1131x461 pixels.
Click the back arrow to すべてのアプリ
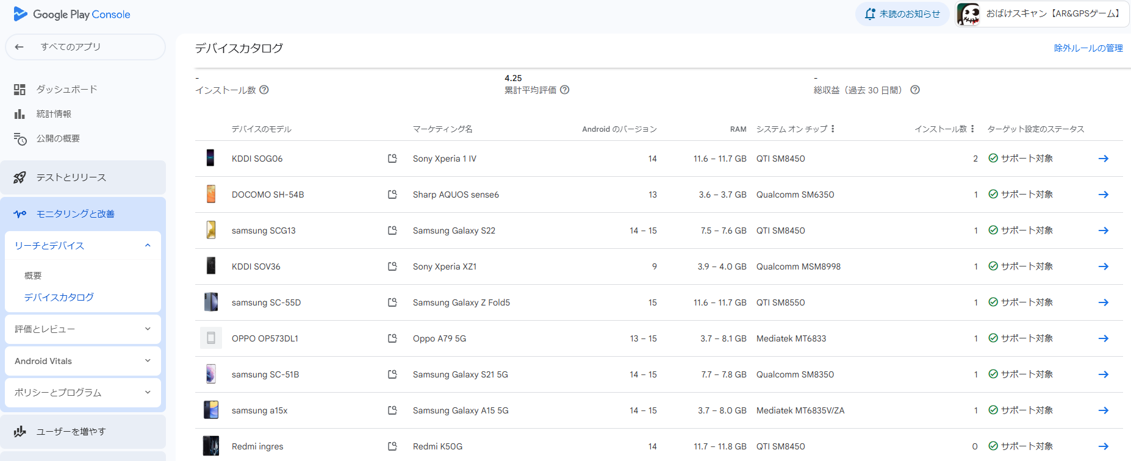[x=20, y=47]
